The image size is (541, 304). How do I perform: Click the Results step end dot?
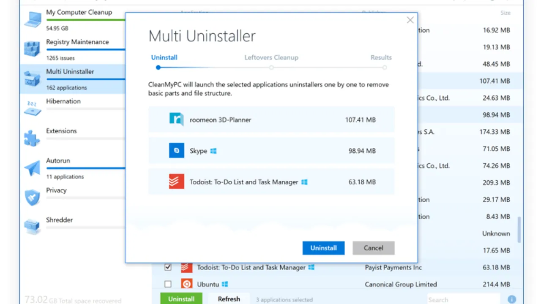click(385, 67)
